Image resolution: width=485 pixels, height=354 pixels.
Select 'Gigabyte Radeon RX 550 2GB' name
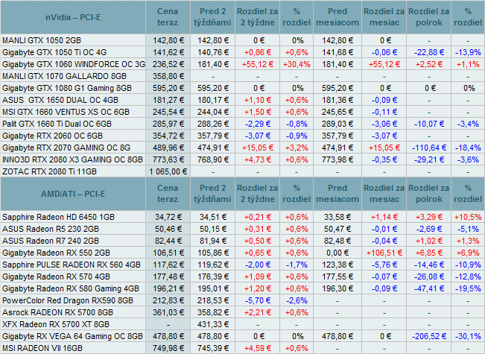(57, 253)
